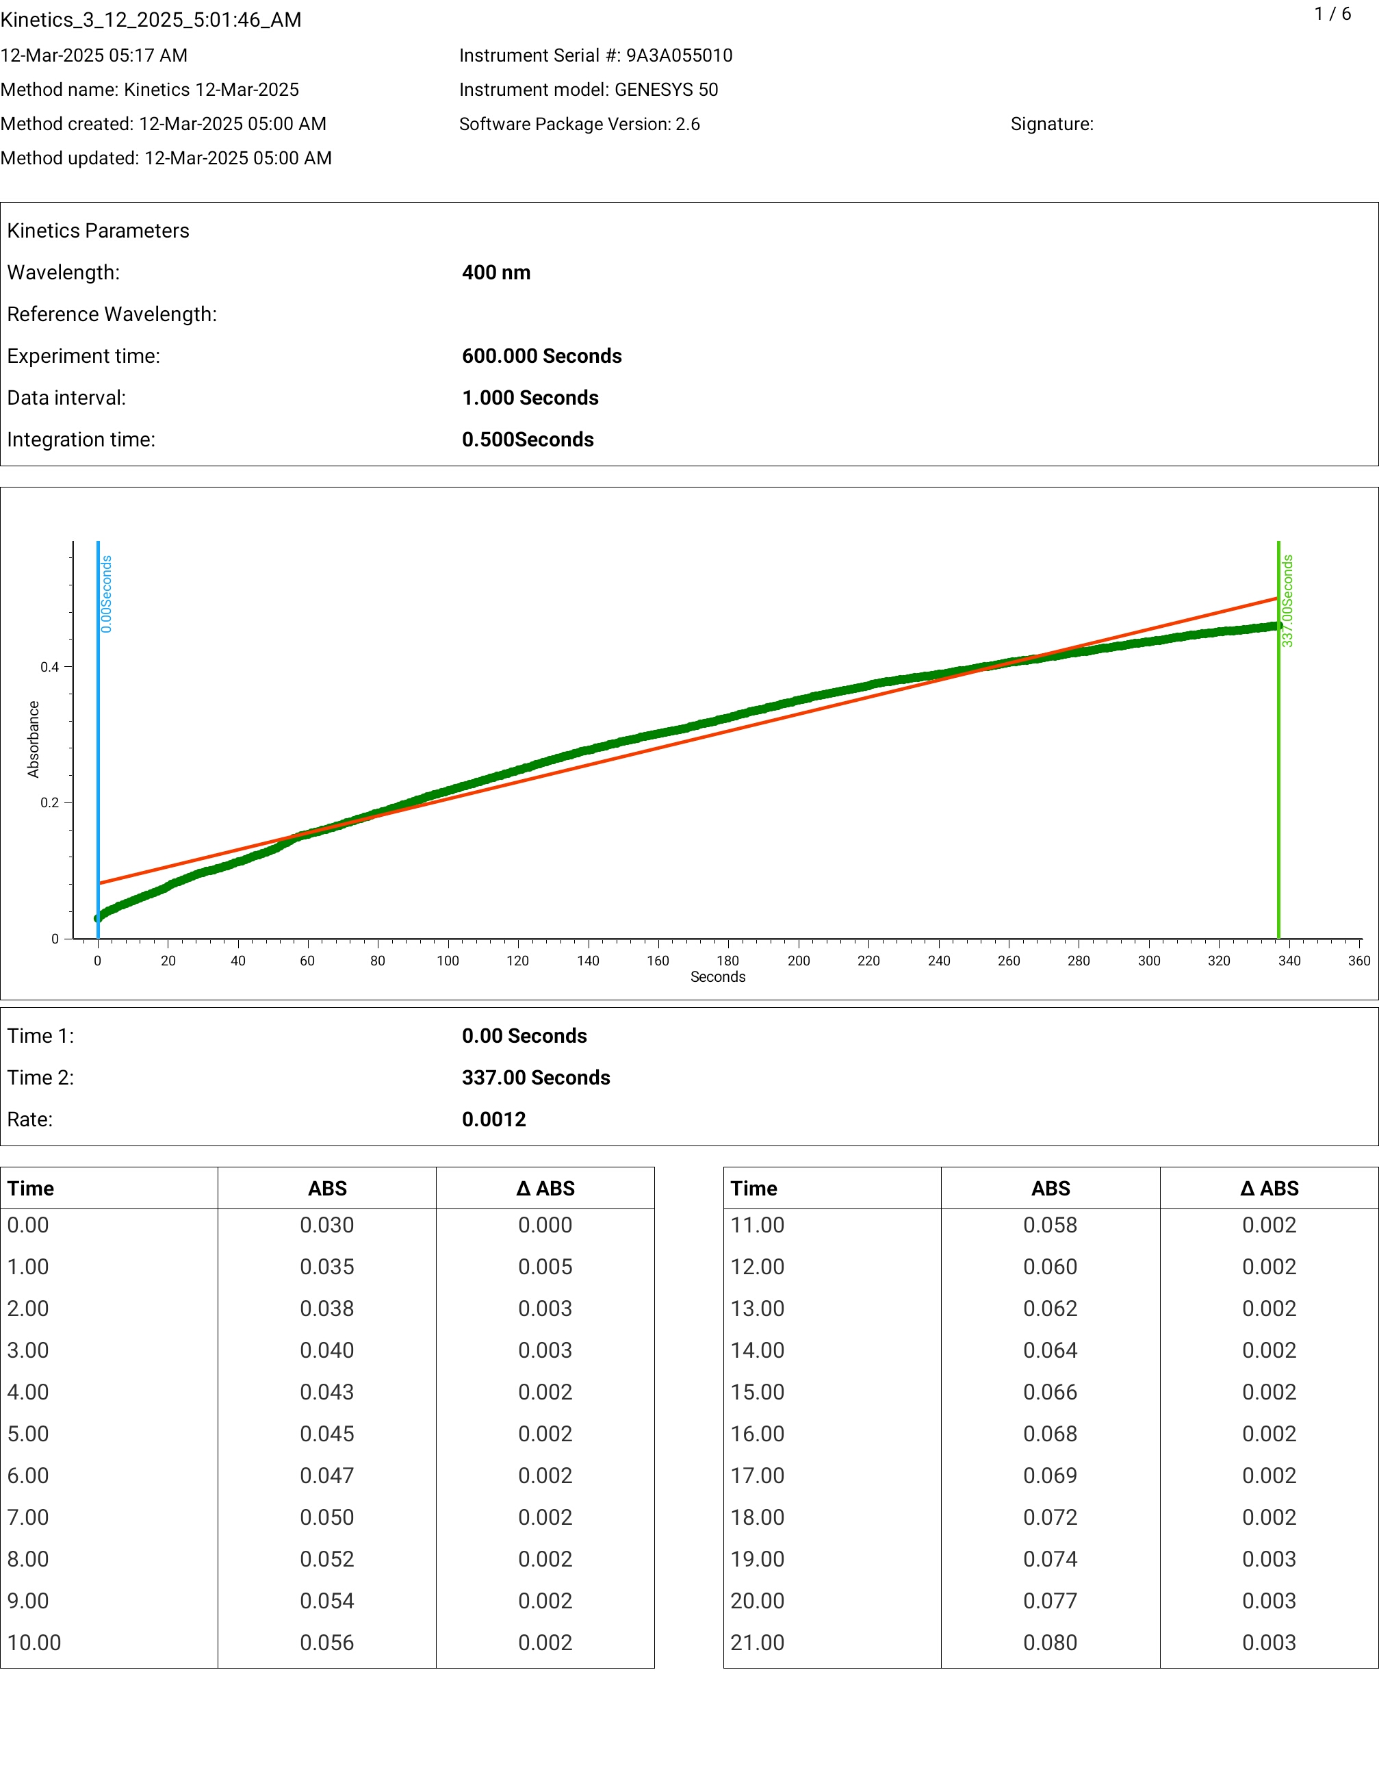
Task: Click the Time 2 value 337.00 Seconds
Action: [x=535, y=1077]
